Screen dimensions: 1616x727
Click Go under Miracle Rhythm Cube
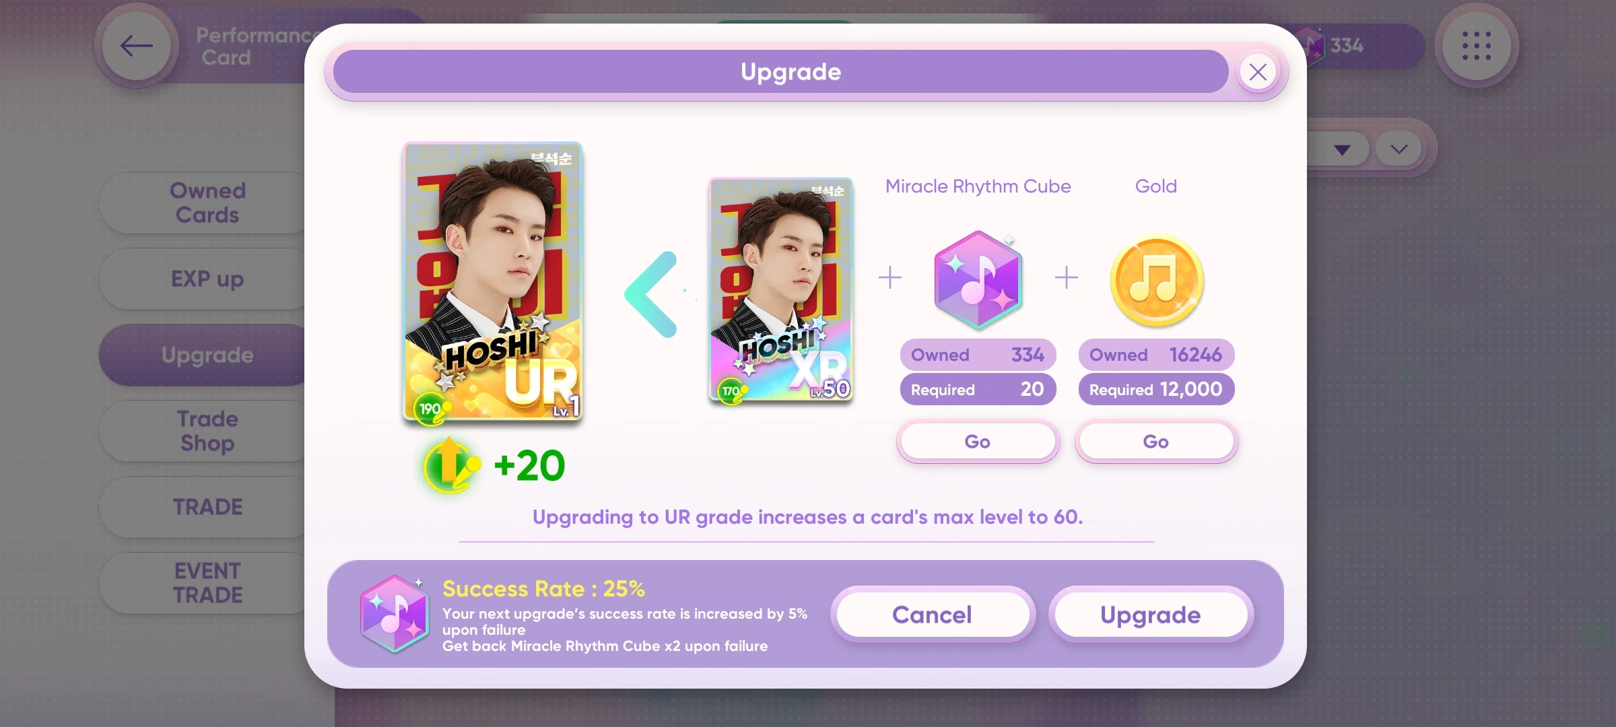pos(978,442)
